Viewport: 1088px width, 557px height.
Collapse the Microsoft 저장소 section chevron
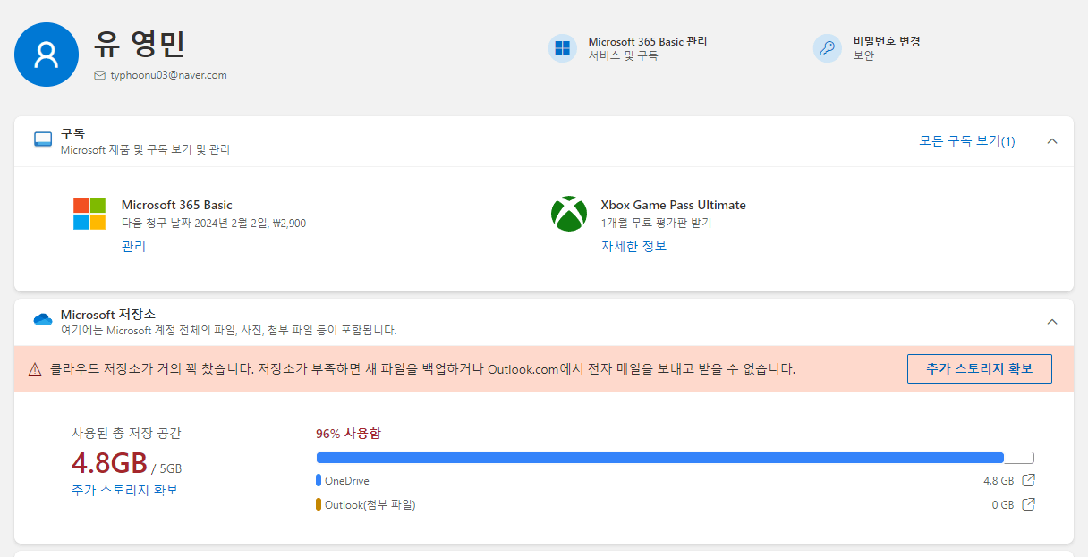click(x=1052, y=322)
